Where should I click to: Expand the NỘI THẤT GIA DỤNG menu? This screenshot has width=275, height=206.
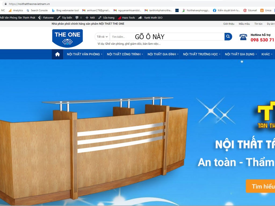click(241, 54)
